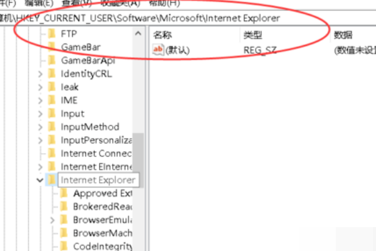Screen dimensions: 376x251
Task: Expand the BrowserEmulation subkey
Action: 53,220
